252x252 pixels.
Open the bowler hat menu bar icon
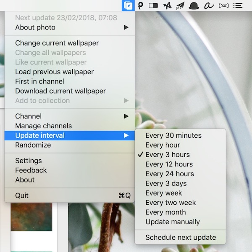click(x=194, y=5)
